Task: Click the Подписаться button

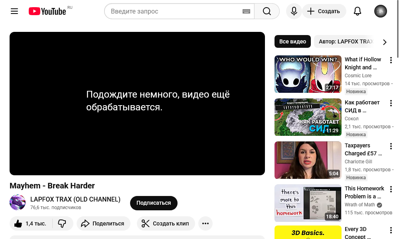Action: tap(154, 203)
